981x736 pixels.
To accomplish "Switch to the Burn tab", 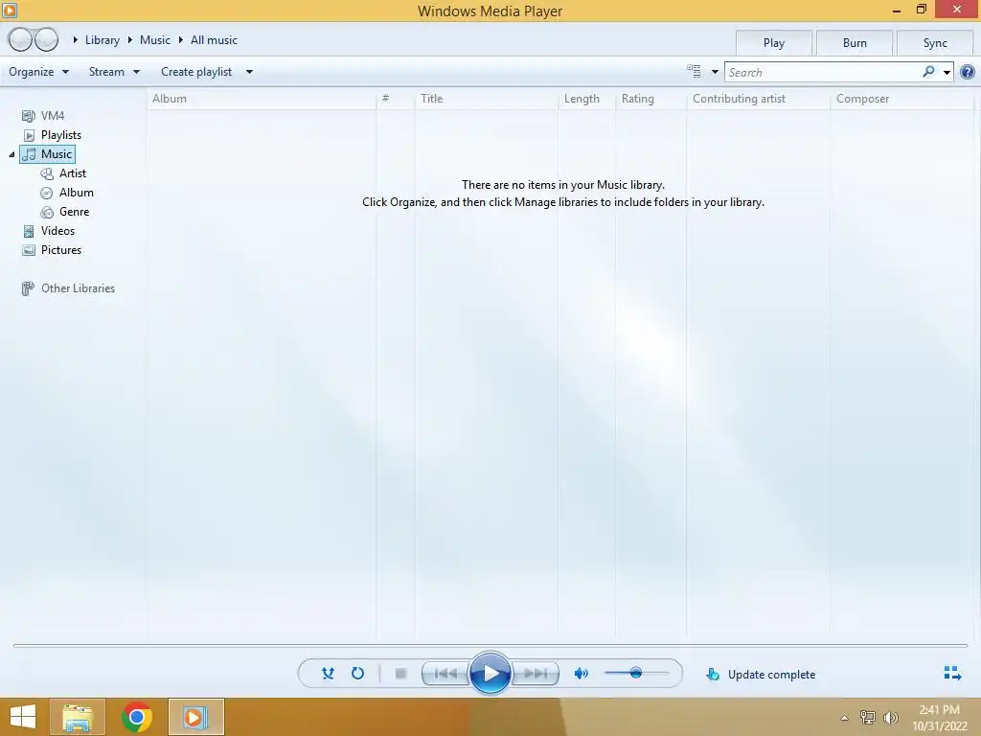I will coord(855,42).
